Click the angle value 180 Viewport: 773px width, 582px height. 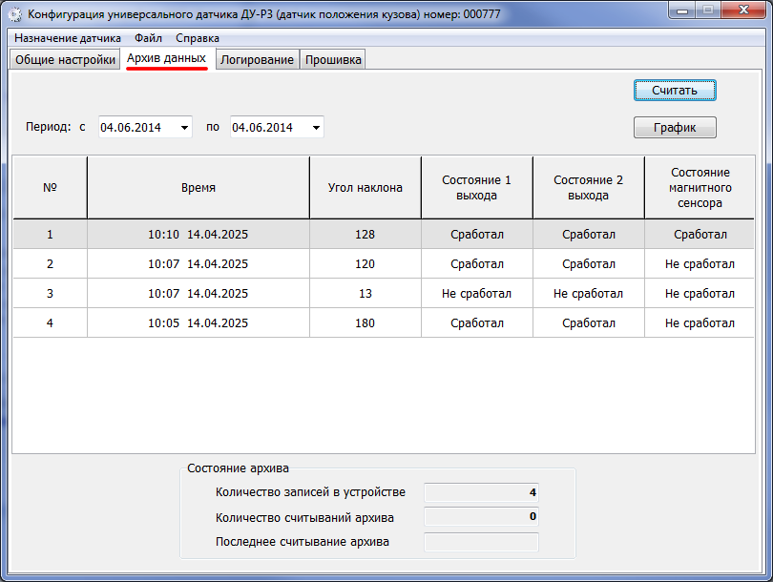tap(366, 323)
